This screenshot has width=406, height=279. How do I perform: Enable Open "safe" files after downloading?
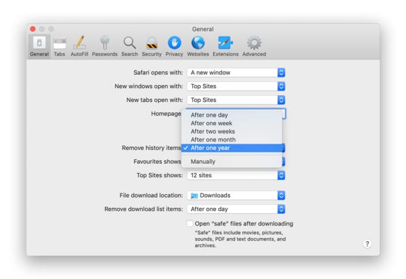(190, 224)
